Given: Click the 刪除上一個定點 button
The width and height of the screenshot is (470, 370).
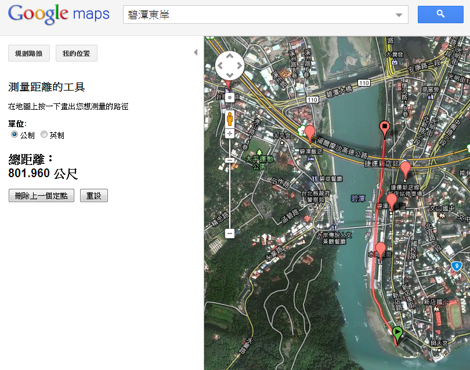Looking at the screenshot, I should [41, 196].
